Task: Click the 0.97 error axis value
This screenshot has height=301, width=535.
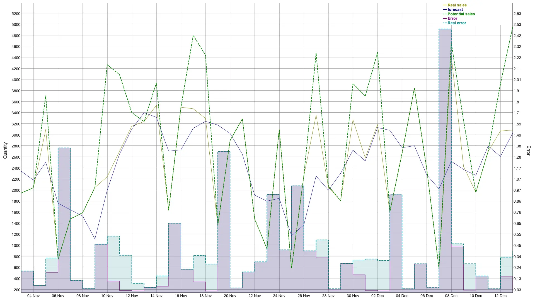Action: click(x=517, y=190)
